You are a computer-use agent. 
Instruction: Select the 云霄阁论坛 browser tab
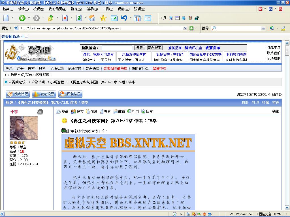pyautogui.click(x=14, y=37)
